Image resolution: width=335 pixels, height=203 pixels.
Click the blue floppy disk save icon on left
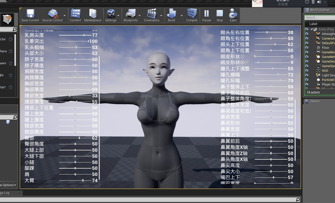8,122
